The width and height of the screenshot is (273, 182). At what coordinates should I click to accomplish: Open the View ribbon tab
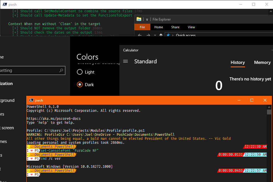point(191,27)
